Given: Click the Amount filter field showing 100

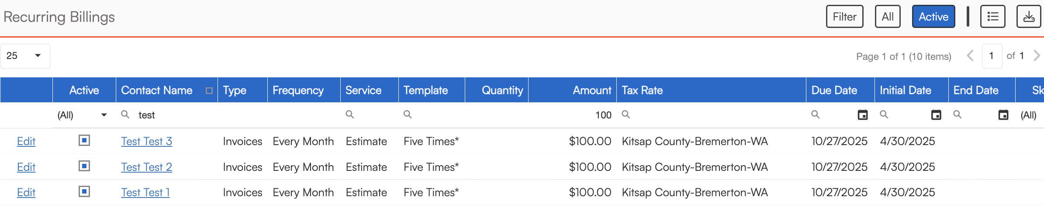Looking at the screenshot, I should coord(572,115).
